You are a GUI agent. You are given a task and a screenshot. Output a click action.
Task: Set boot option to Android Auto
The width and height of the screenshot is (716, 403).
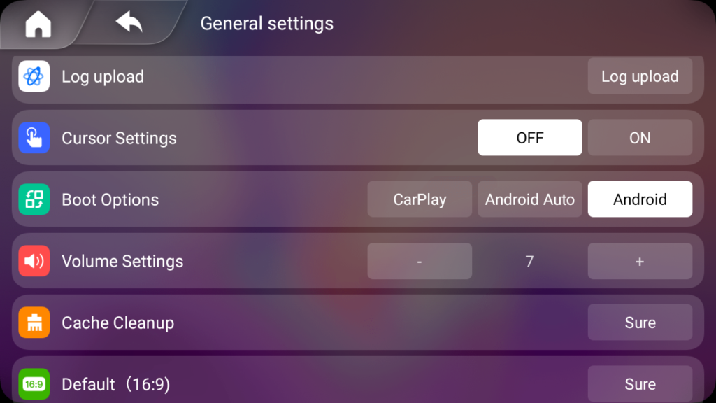(x=530, y=199)
